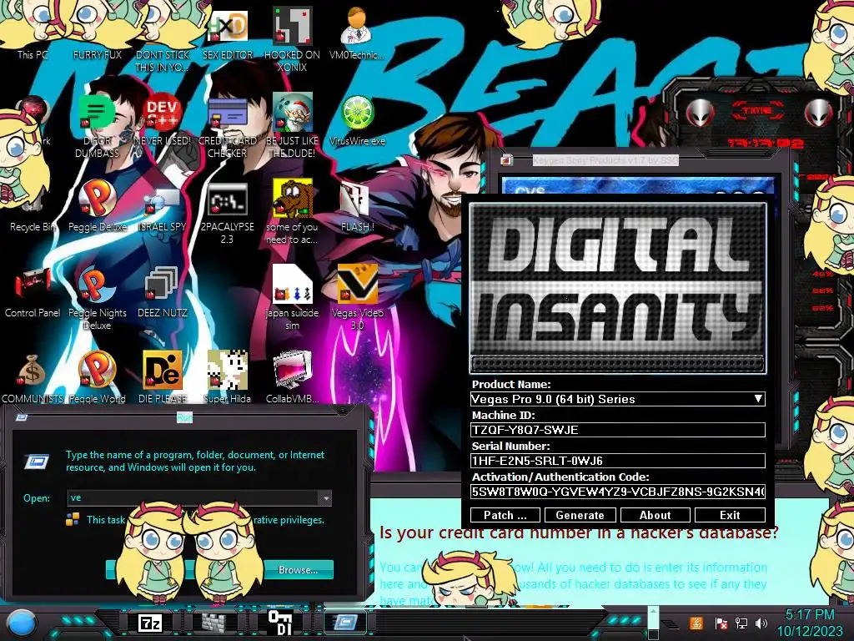Click the Serial Number field in keygen
The image size is (854, 641).
point(618,461)
